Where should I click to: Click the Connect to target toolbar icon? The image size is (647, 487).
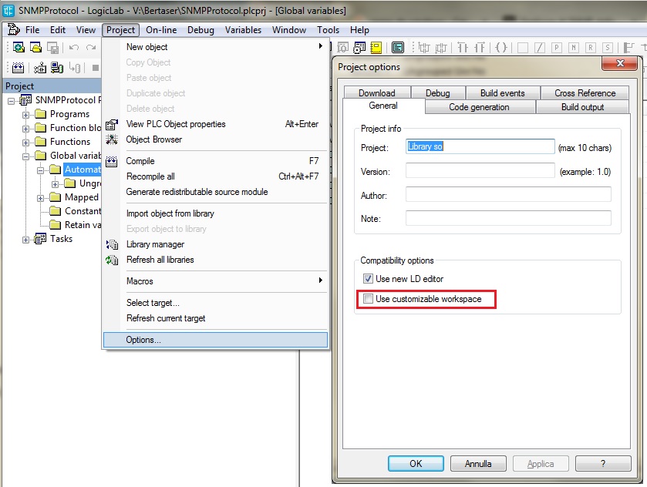point(40,68)
